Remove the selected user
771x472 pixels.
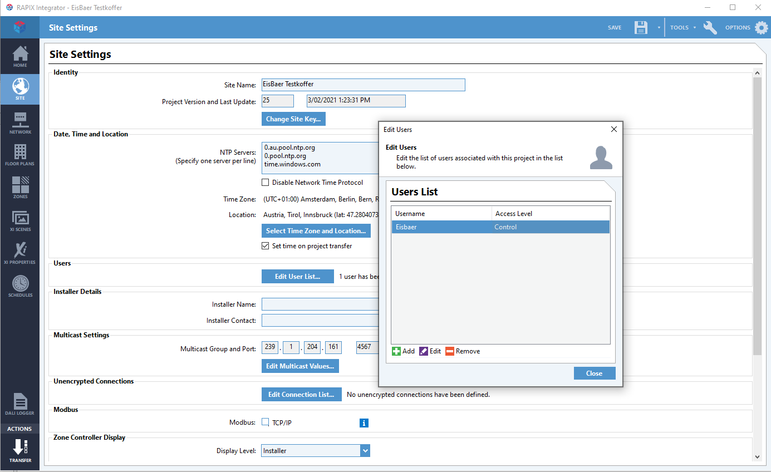(x=463, y=351)
